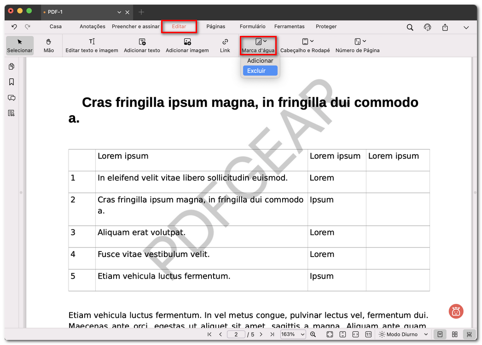
Task: Select the Hand (Mão) tool
Action: click(48, 46)
